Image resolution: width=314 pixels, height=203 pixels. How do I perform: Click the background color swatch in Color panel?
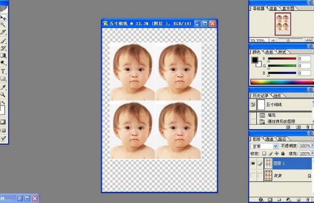259,64
